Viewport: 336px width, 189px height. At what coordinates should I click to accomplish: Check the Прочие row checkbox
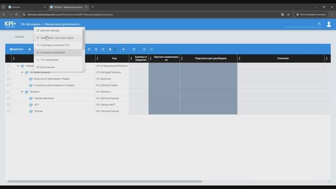(8, 111)
